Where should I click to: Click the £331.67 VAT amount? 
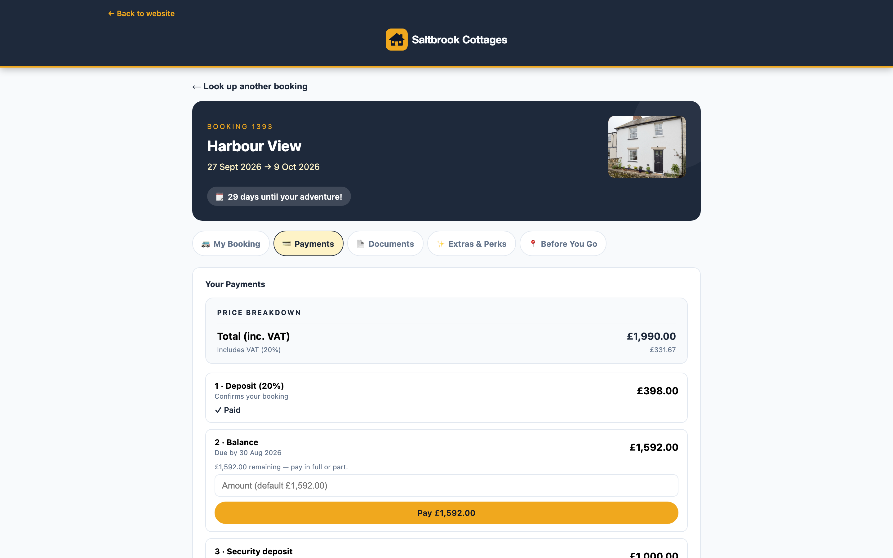[x=663, y=349]
